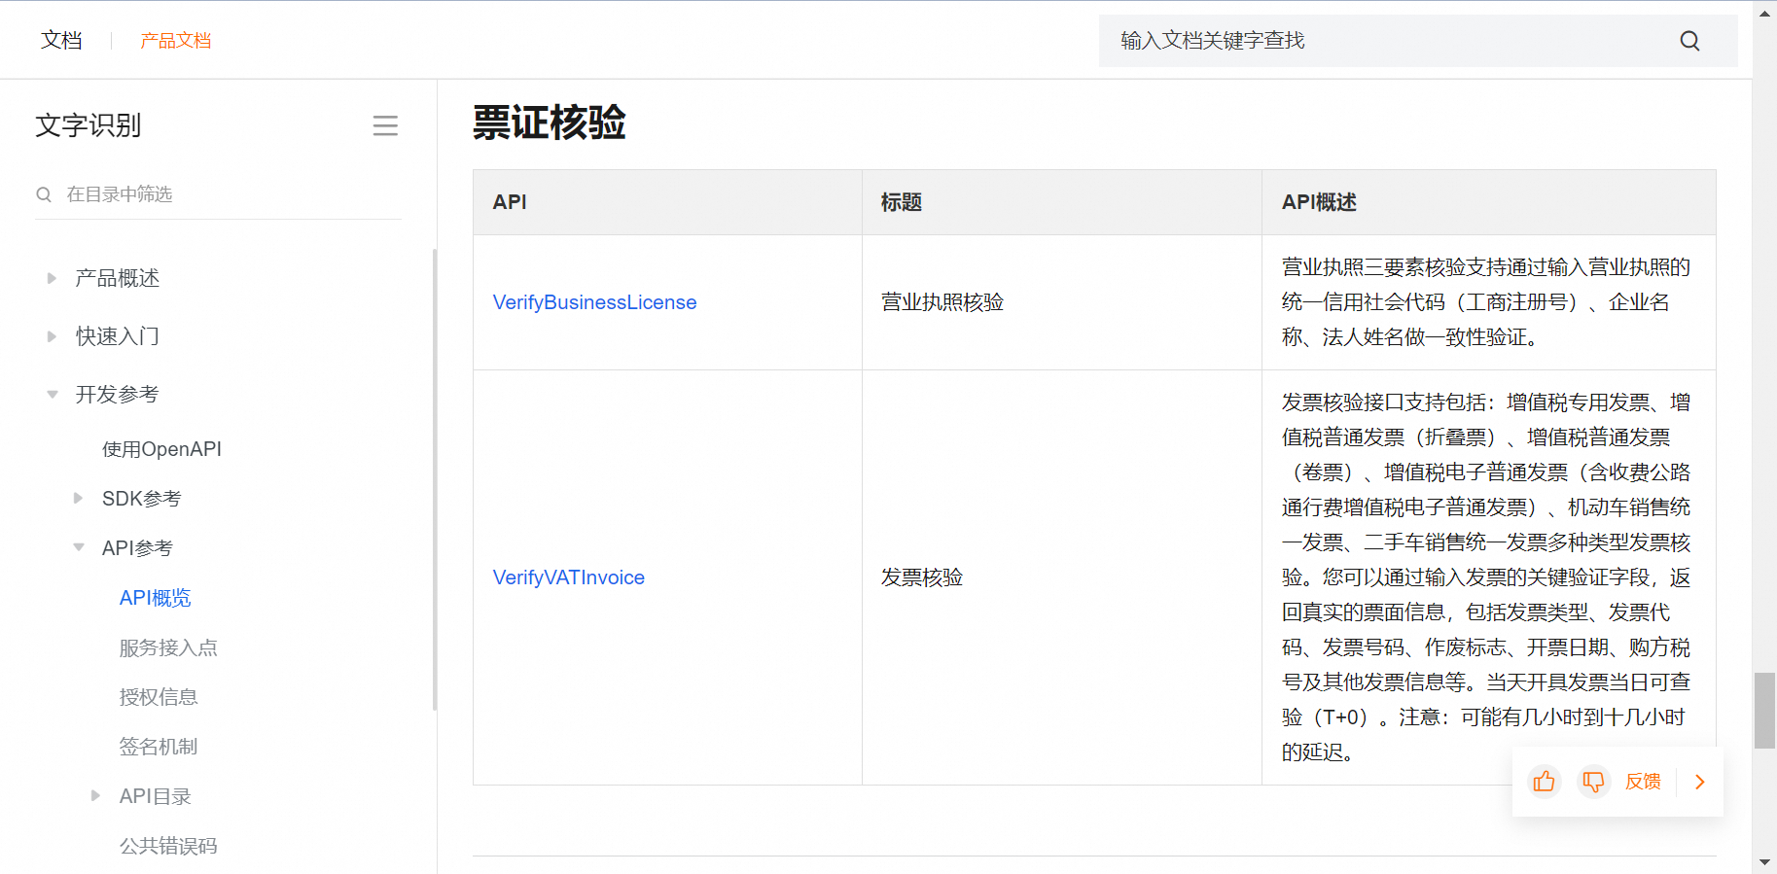Screen dimensions: 1777x874
Task: Open the 服务接入点 sidebar item
Action: tap(168, 647)
